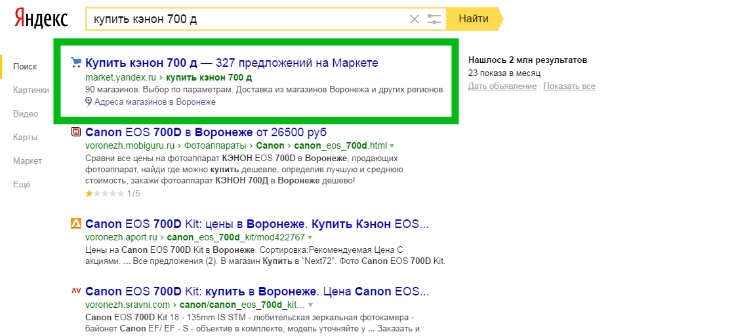This screenshot has height=336, width=730.
Task: Click the Найти search button
Action: pos(474,19)
